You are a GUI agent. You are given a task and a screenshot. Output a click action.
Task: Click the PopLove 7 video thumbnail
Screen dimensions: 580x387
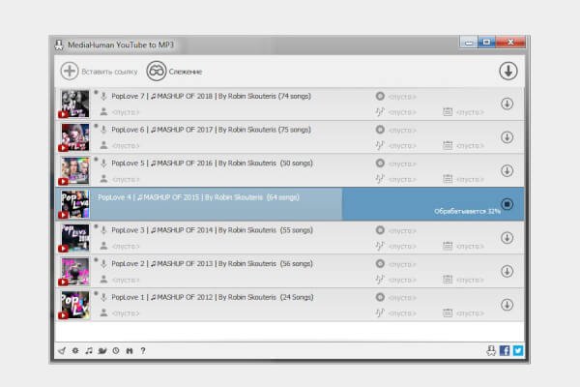coord(75,104)
